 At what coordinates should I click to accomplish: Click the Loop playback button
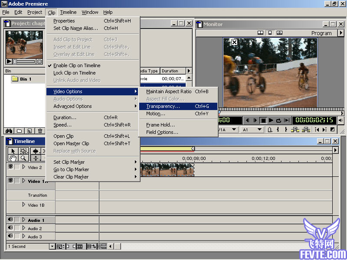click(x=278, y=120)
